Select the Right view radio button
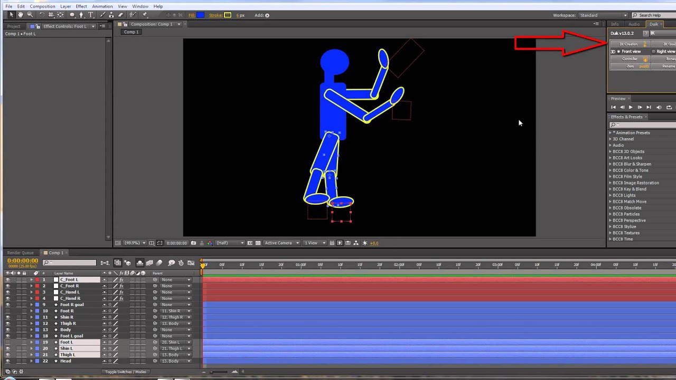This screenshot has width=676, height=380. (654, 52)
